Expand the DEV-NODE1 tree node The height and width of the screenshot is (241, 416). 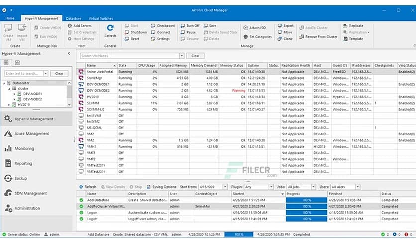coord(14,94)
